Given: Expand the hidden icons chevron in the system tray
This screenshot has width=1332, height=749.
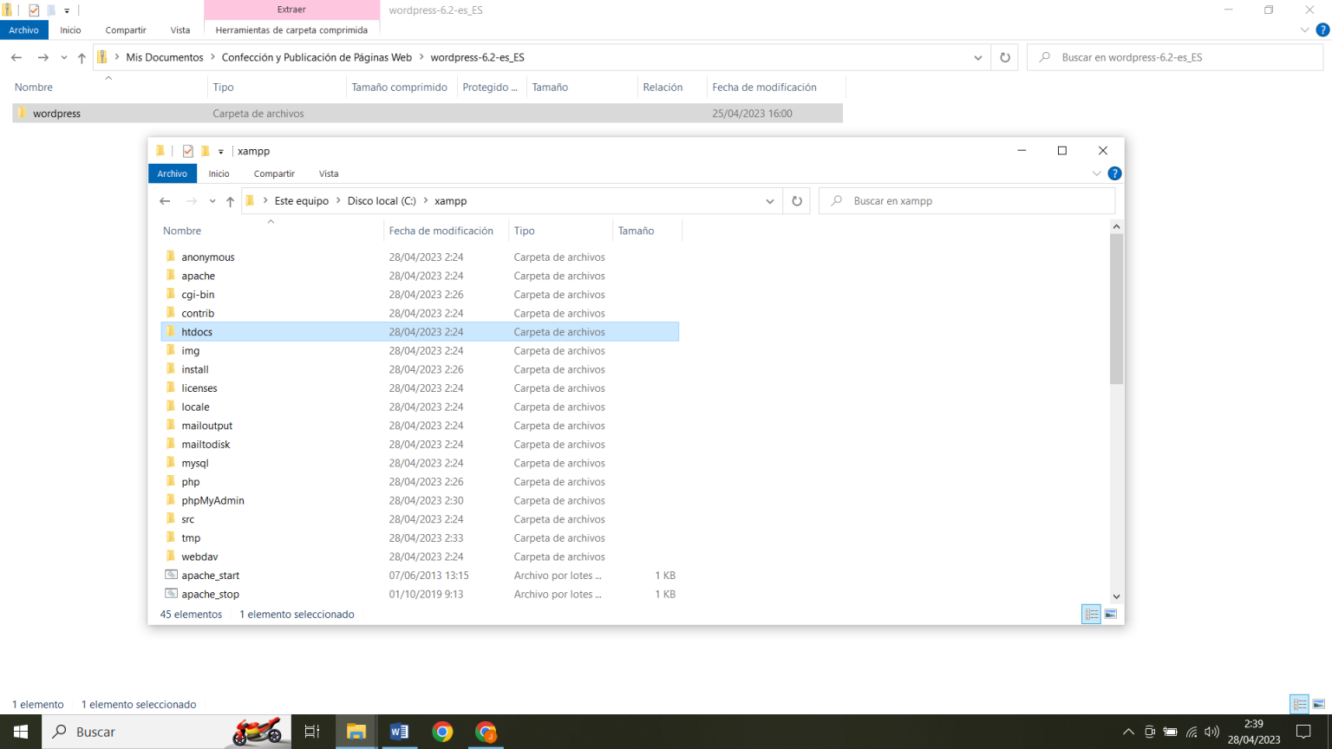Looking at the screenshot, I should point(1129,732).
